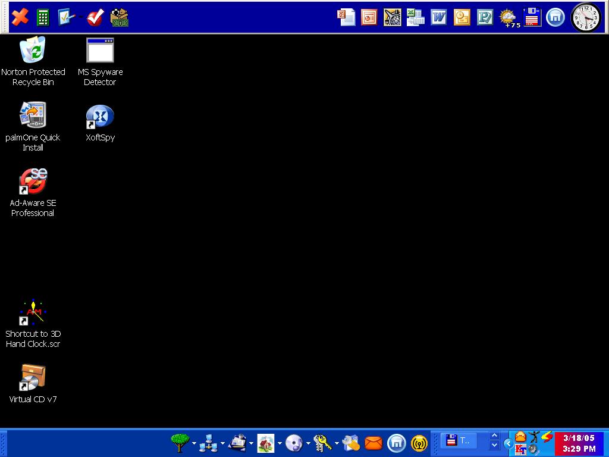Screen dimensions: 609x457
Task: Expand the dropdown next to the network computers icon
Action: click(x=222, y=443)
